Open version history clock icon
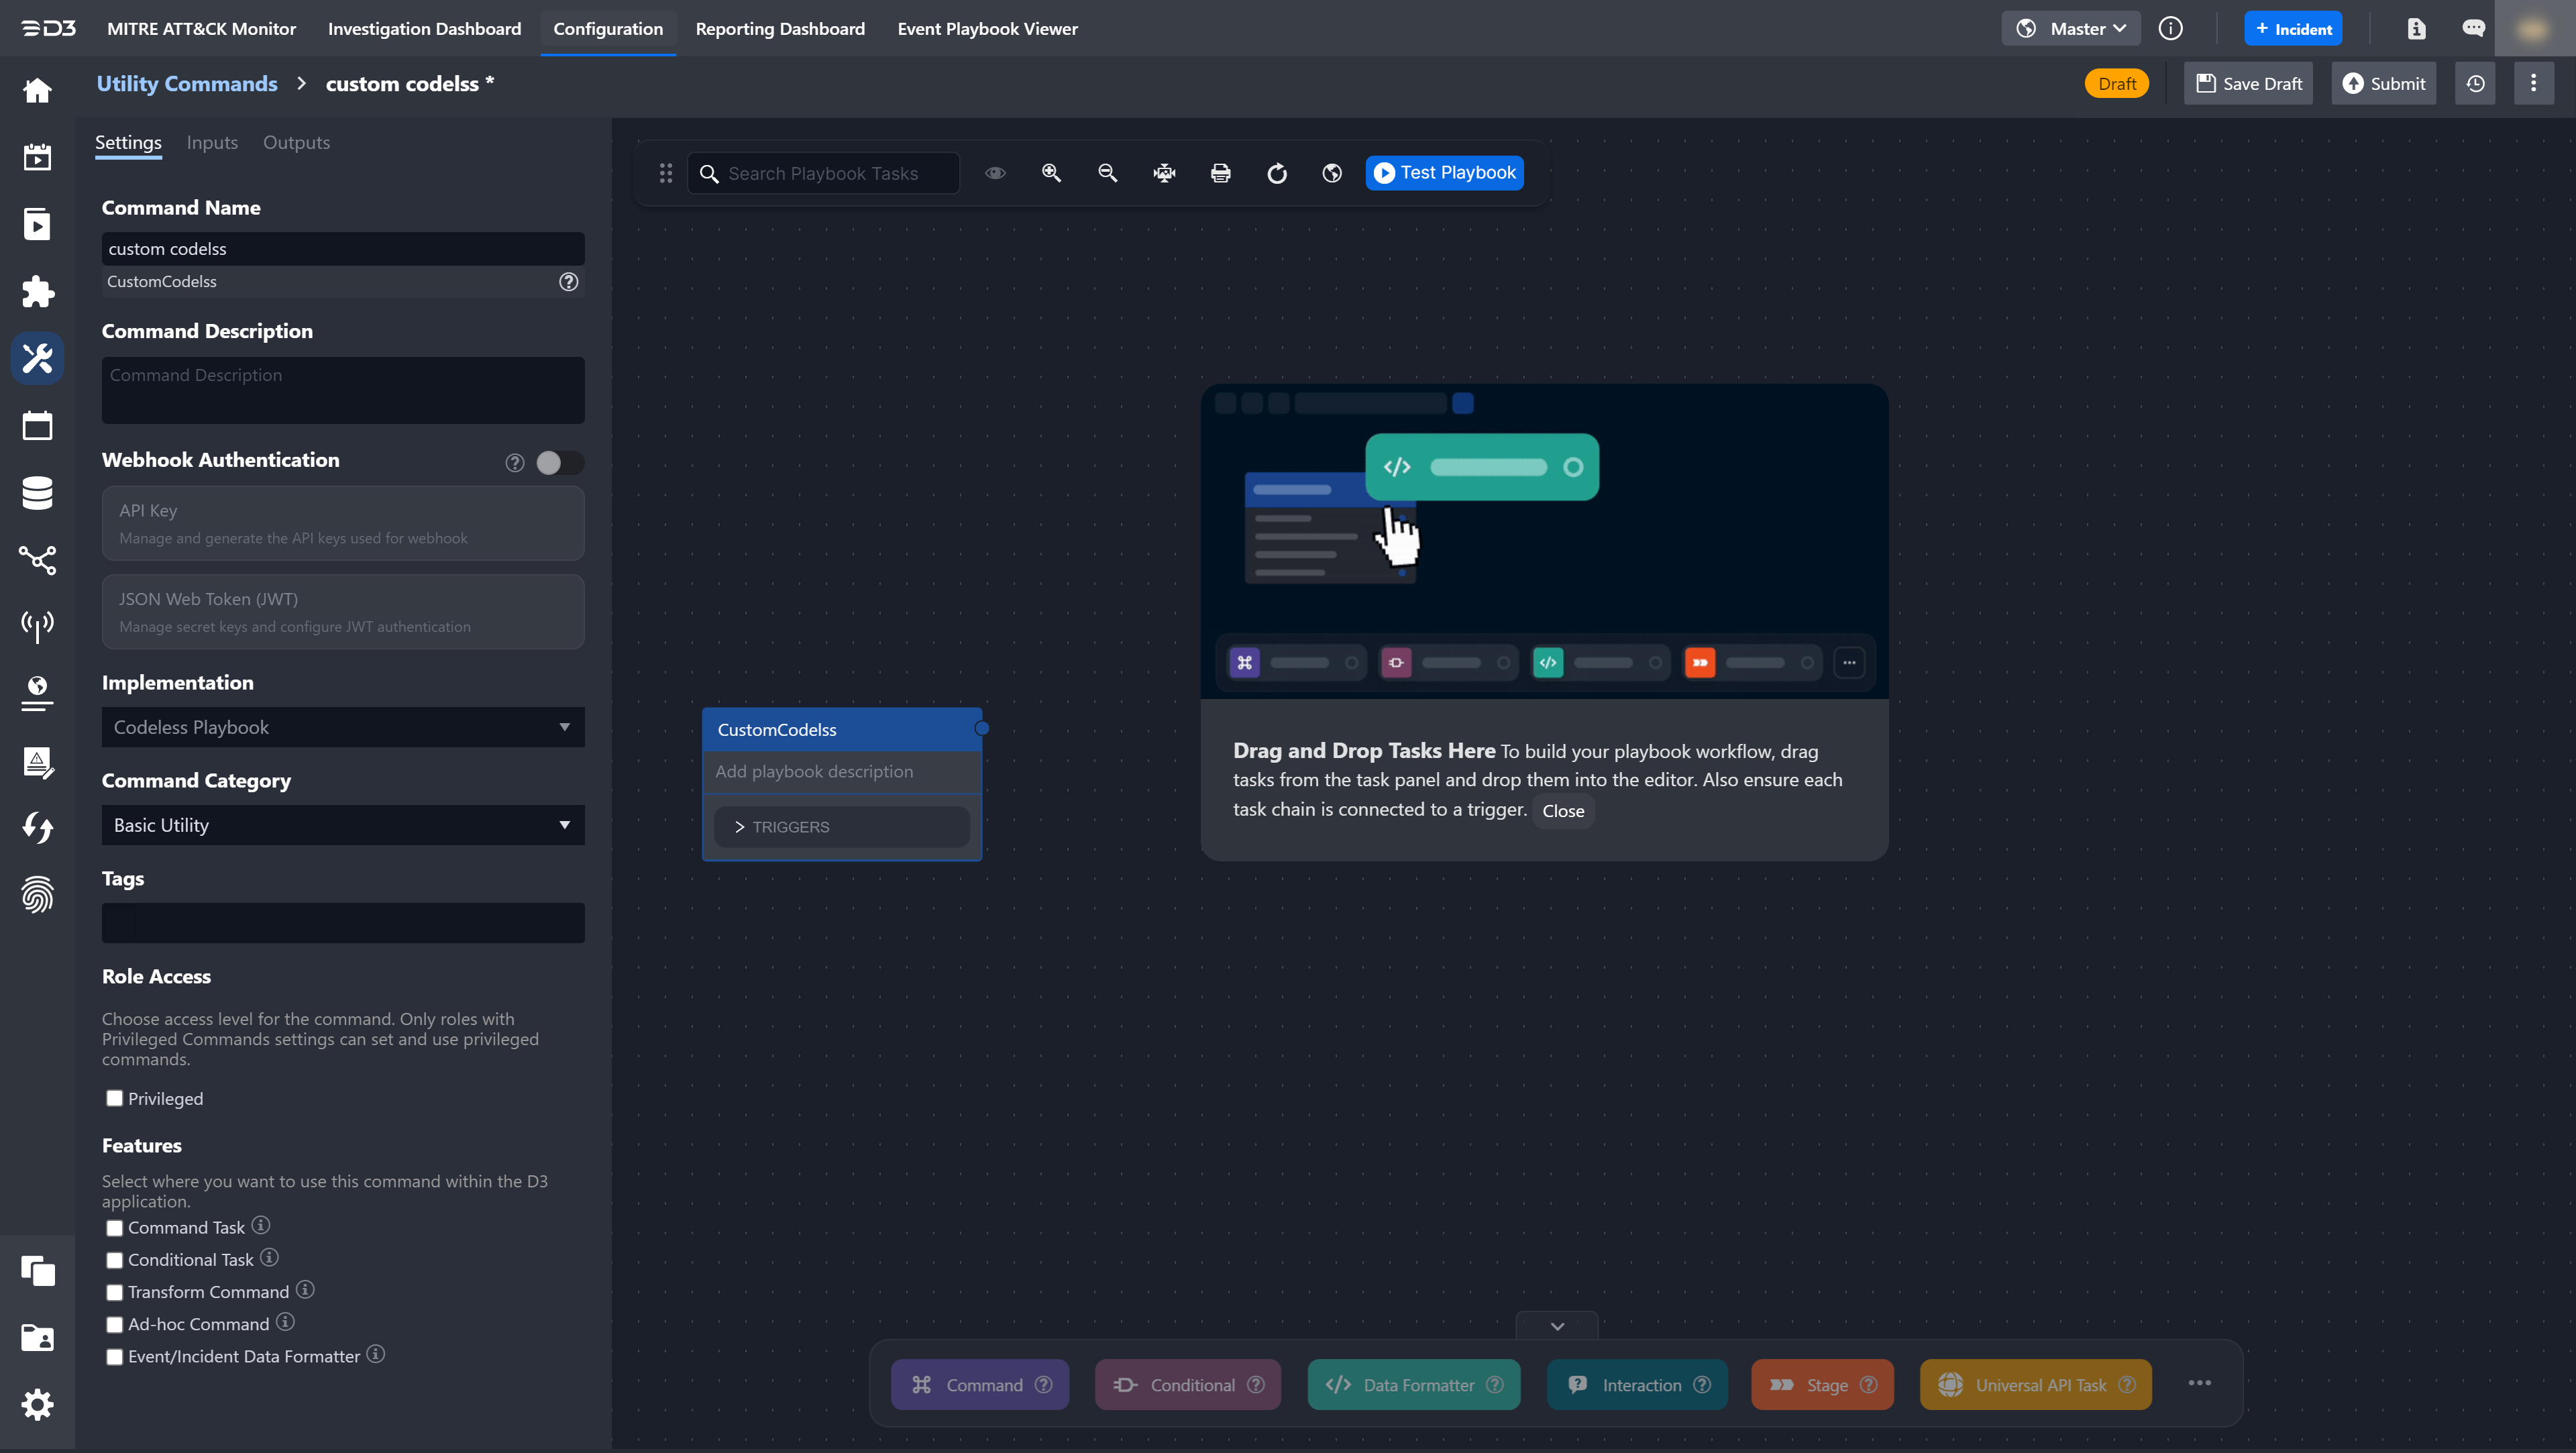Image resolution: width=2576 pixels, height=1453 pixels. click(x=2475, y=84)
